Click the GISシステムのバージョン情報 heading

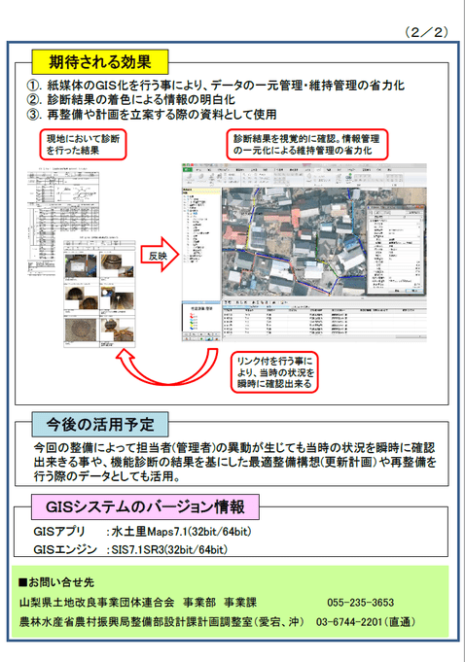coord(145,506)
